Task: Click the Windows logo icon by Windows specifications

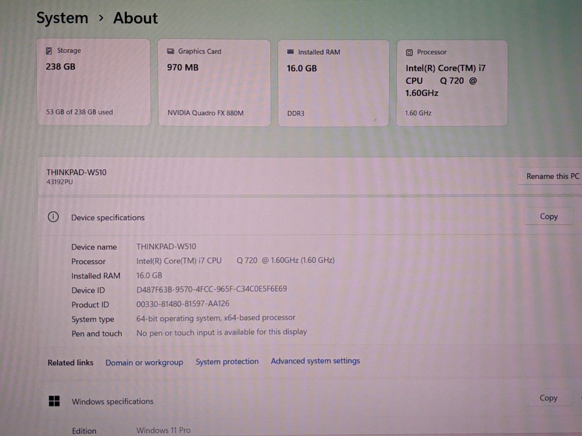Action: [x=54, y=401]
